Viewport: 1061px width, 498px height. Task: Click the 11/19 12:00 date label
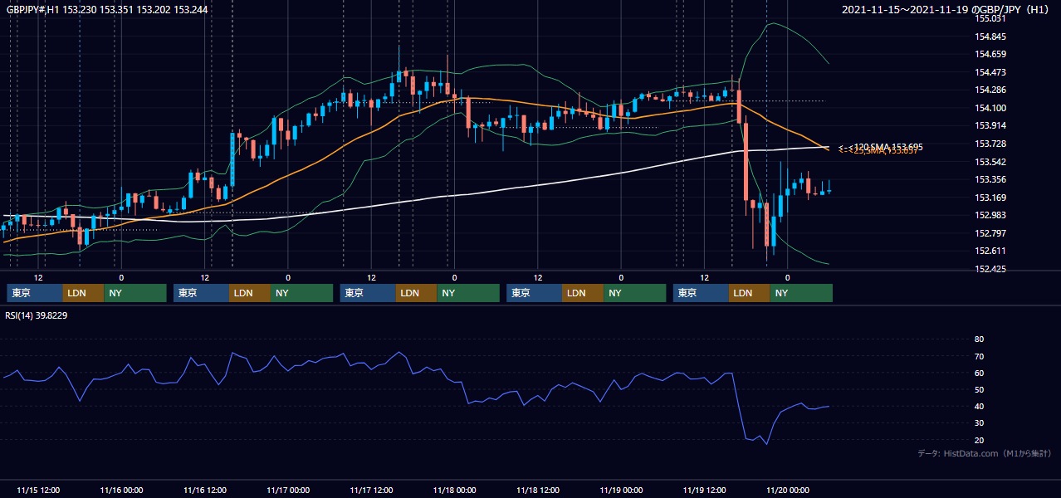(x=705, y=490)
